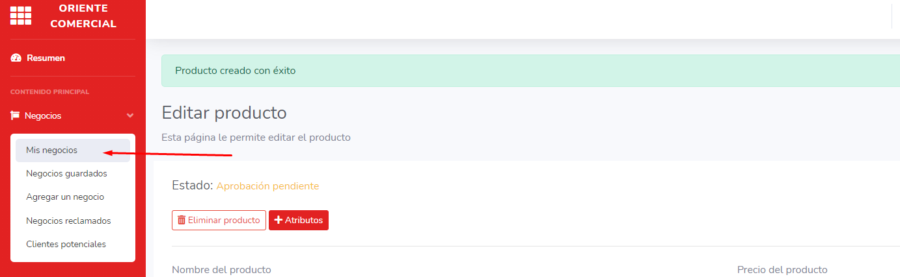
Task: Open Negocios reclamados menu entry
Action: click(68, 221)
